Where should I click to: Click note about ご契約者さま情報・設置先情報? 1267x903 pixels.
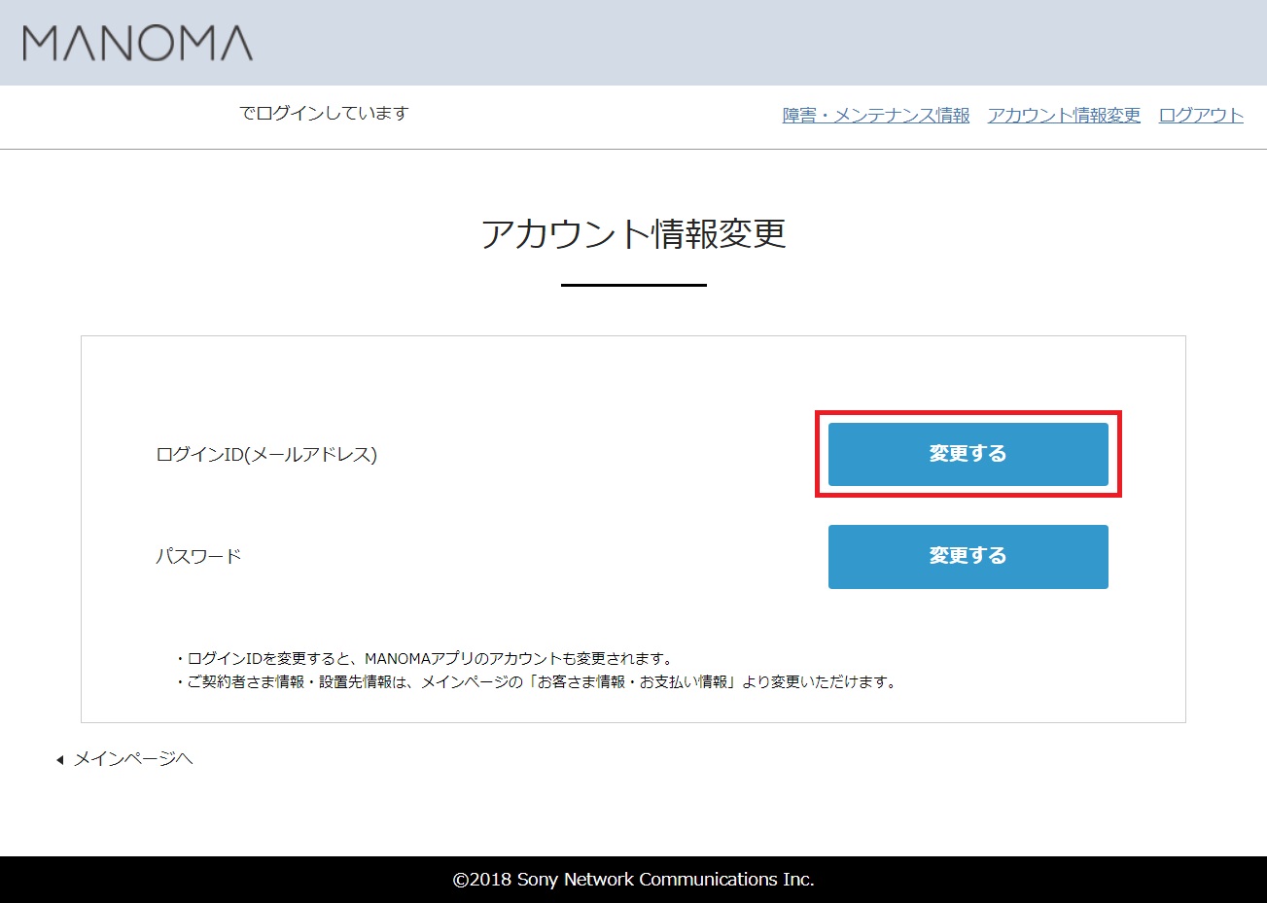(x=536, y=681)
